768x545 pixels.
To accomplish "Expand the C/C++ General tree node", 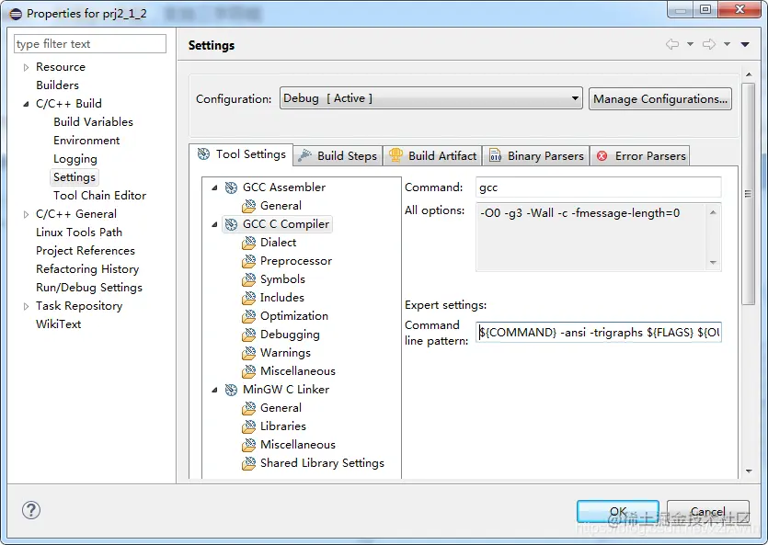I will point(26,214).
